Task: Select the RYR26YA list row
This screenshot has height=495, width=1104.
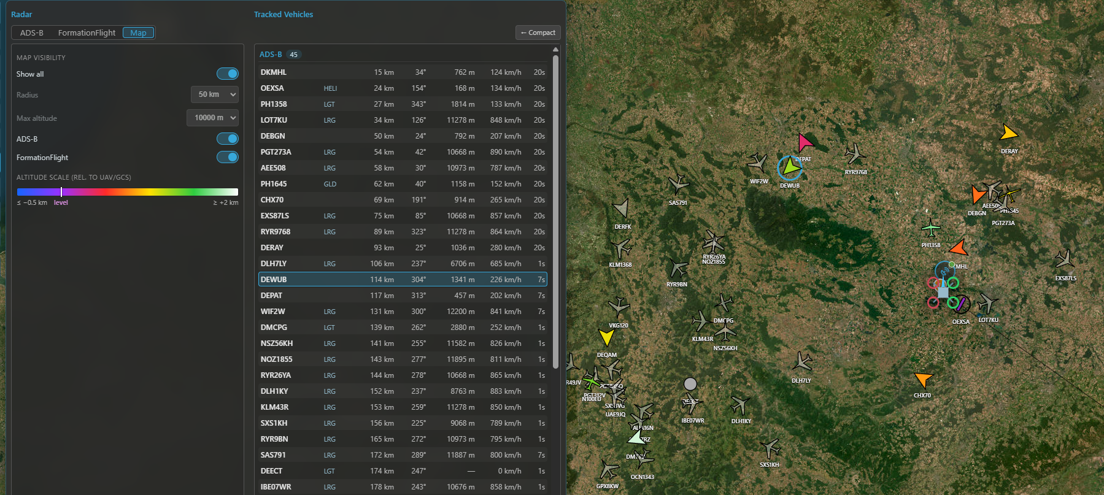Action: 403,375
